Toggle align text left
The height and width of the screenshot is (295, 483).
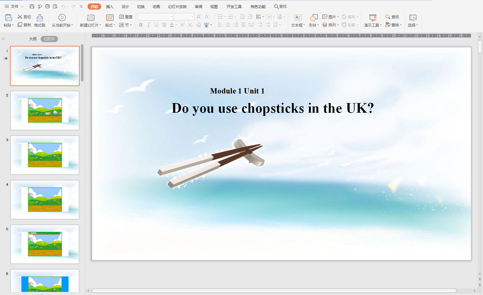pos(220,25)
